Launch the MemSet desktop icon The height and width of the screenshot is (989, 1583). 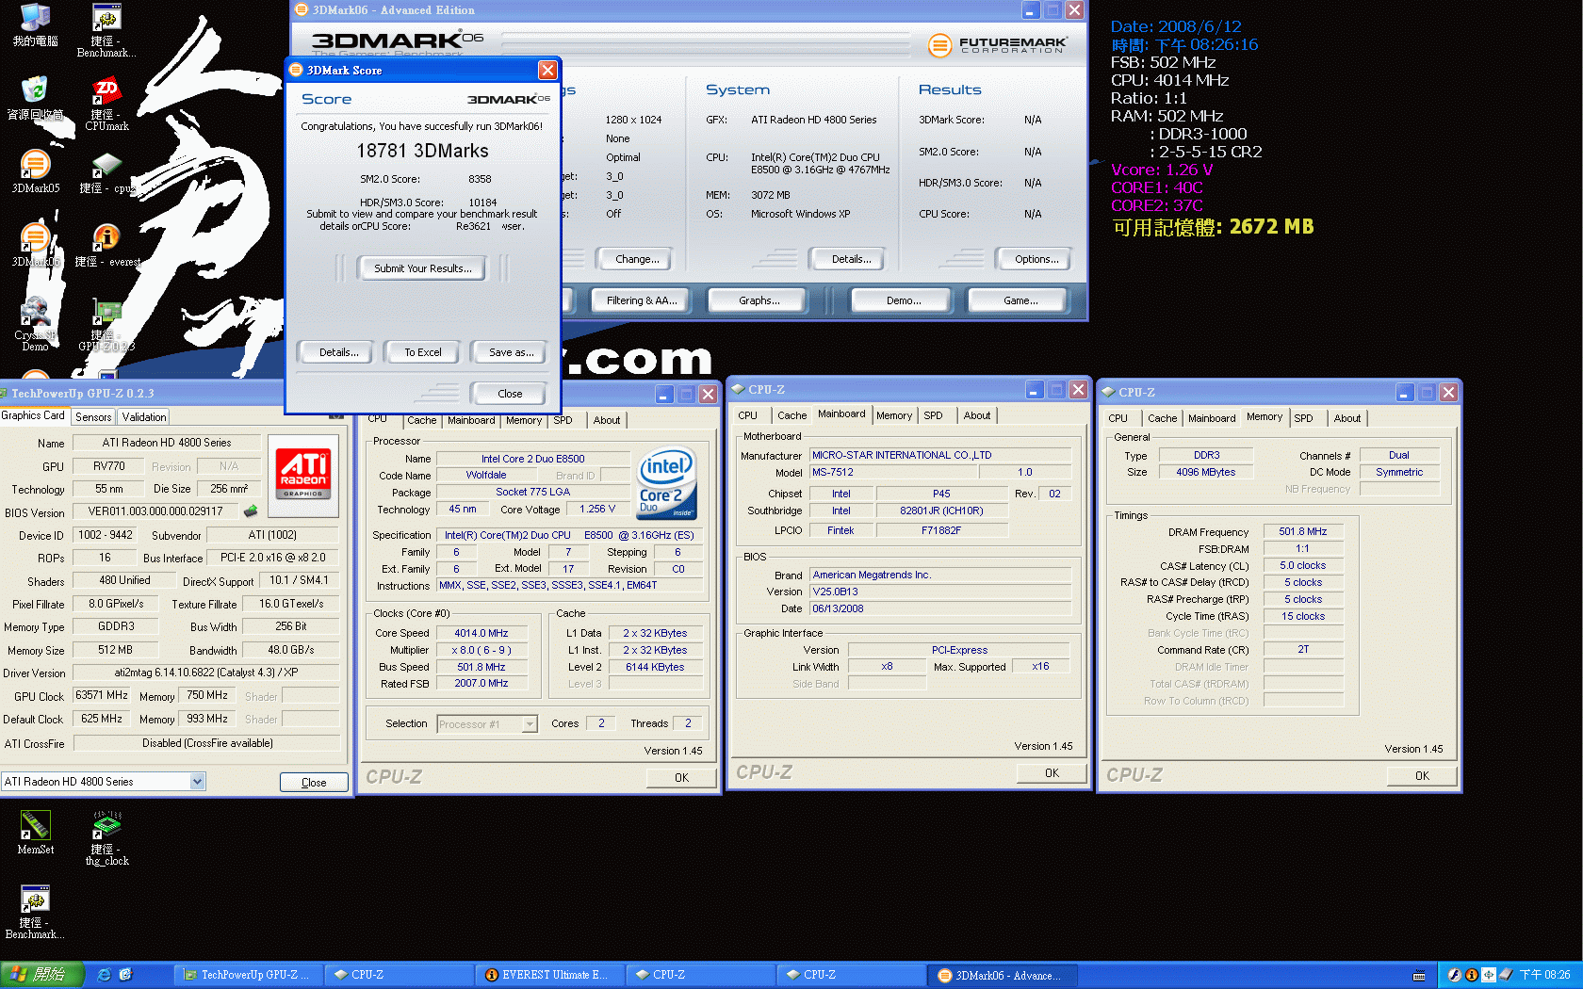click(x=35, y=832)
